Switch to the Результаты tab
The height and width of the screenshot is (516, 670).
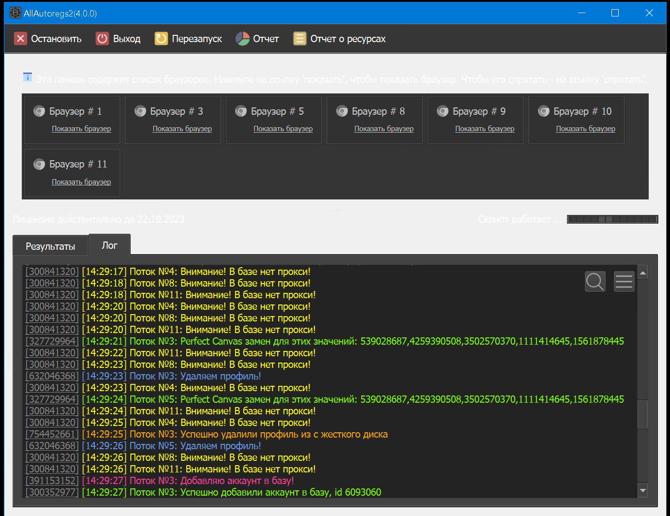click(x=50, y=246)
